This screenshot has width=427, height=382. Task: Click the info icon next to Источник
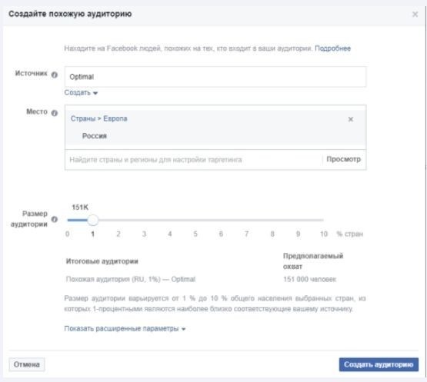click(x=55, y=75)
